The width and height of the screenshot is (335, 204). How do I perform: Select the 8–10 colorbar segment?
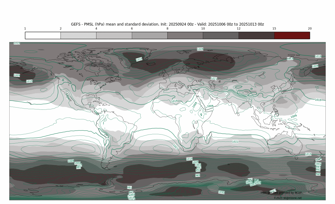pyautogui.click(x=185, y=35)
